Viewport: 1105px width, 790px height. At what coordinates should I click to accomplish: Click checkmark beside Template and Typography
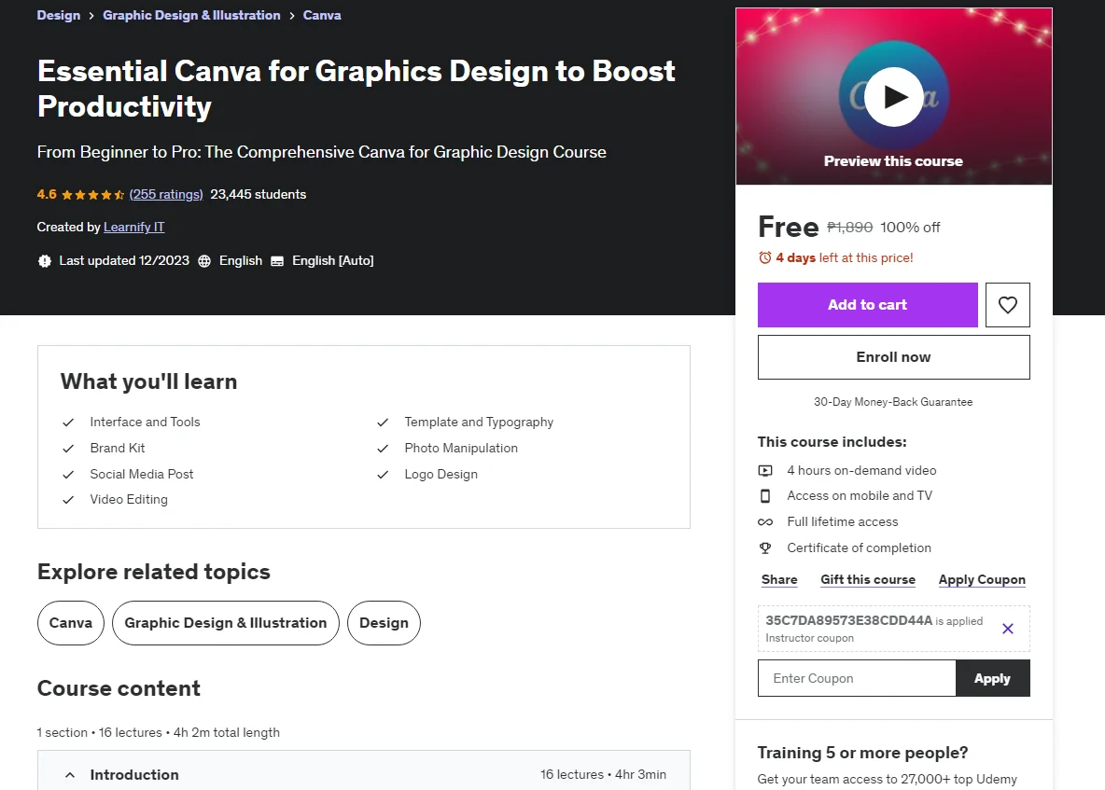click(383, 423)
